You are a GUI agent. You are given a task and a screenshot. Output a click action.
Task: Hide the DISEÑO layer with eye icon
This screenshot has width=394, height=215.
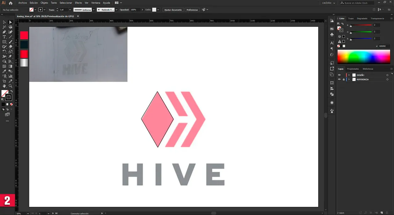(339, 75)
